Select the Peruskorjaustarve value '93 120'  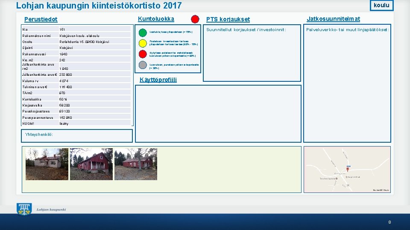(64, 111)
